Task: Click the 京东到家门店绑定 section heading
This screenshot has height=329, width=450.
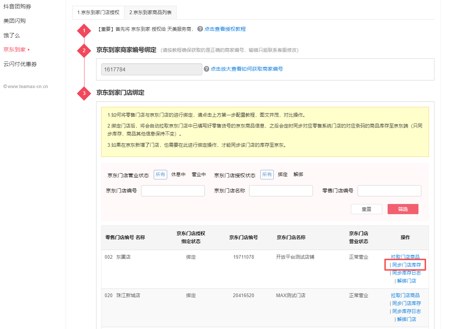Action: (120, 93)
